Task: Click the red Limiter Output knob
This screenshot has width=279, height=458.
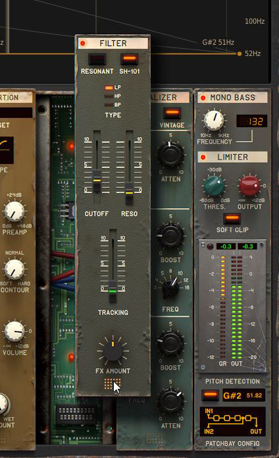Action: (249, 185)
